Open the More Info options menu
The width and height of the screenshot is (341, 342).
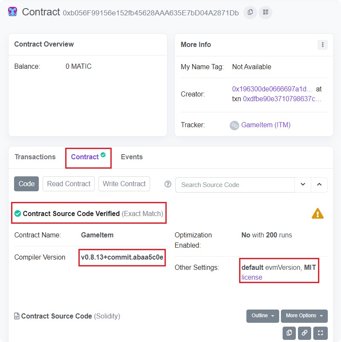(x=323, y=45)
